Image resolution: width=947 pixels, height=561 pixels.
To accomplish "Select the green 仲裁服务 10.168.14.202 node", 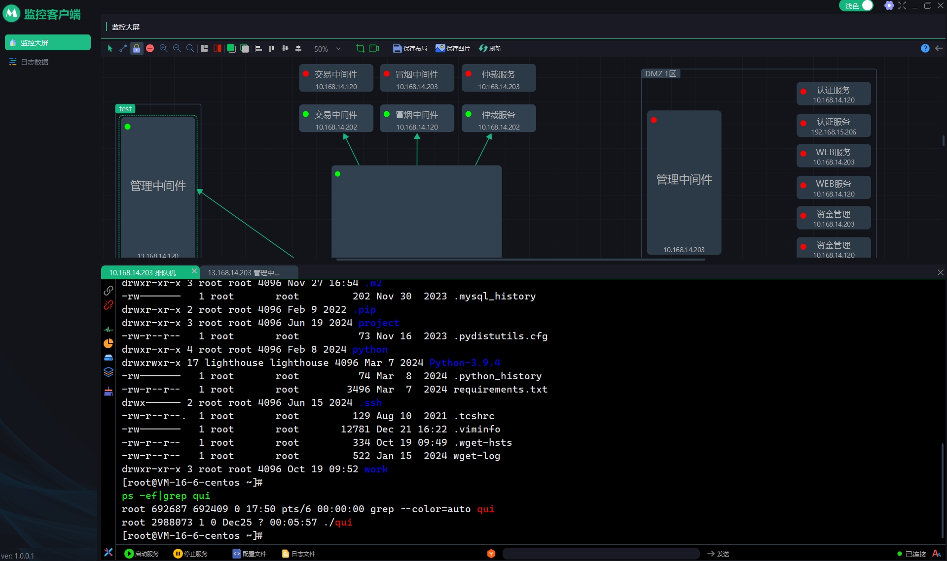I will [x=499, y=118].
